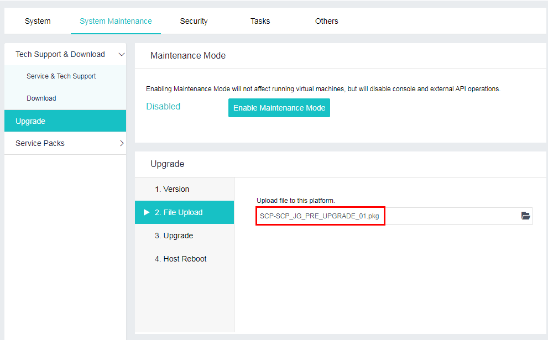548x340 pixels.
Task: Open step 4. Host Reboot
Action: [x=181, y=259]
